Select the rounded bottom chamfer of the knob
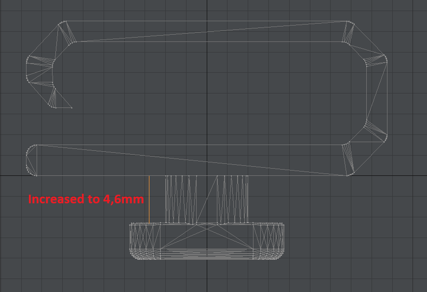 click(x=207, y=255)
